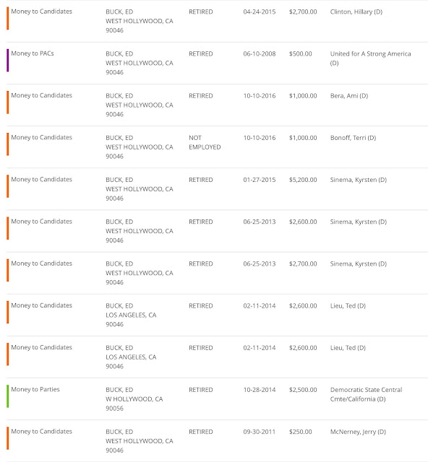
Task: Click Sinema, Kyrsten recipient dated 06-25-2013 $2,600.00
Action: click(x=359, y=222)
